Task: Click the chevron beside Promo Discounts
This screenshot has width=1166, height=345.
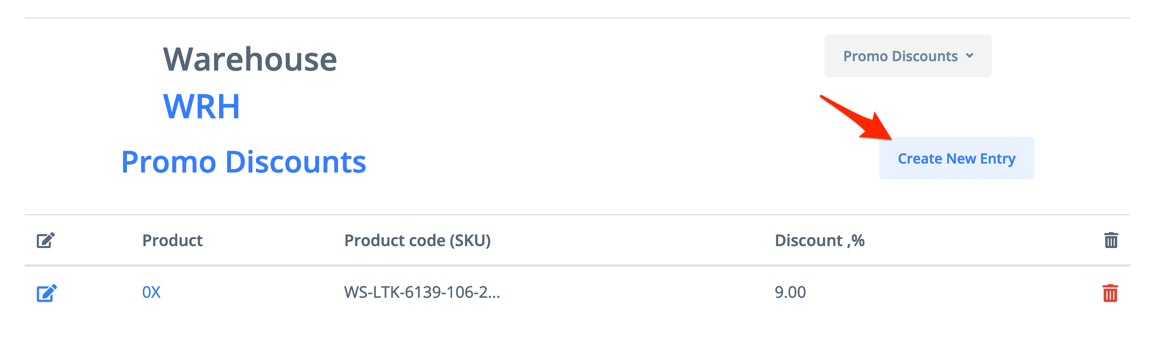Action: point(969,56)
